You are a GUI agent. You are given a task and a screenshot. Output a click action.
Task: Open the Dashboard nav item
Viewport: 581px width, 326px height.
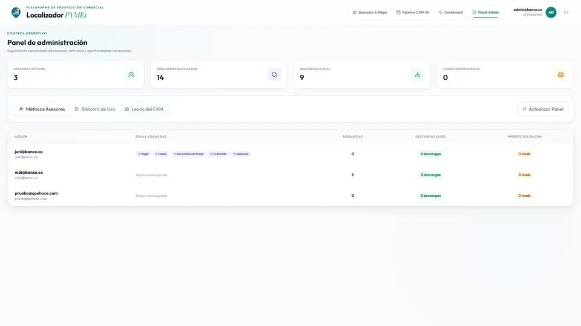tap(450, 12)
